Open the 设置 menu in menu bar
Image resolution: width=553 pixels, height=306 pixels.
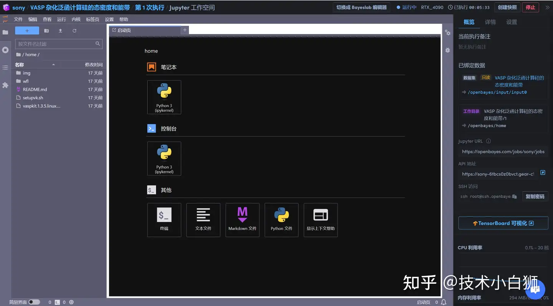click(109, 19)
